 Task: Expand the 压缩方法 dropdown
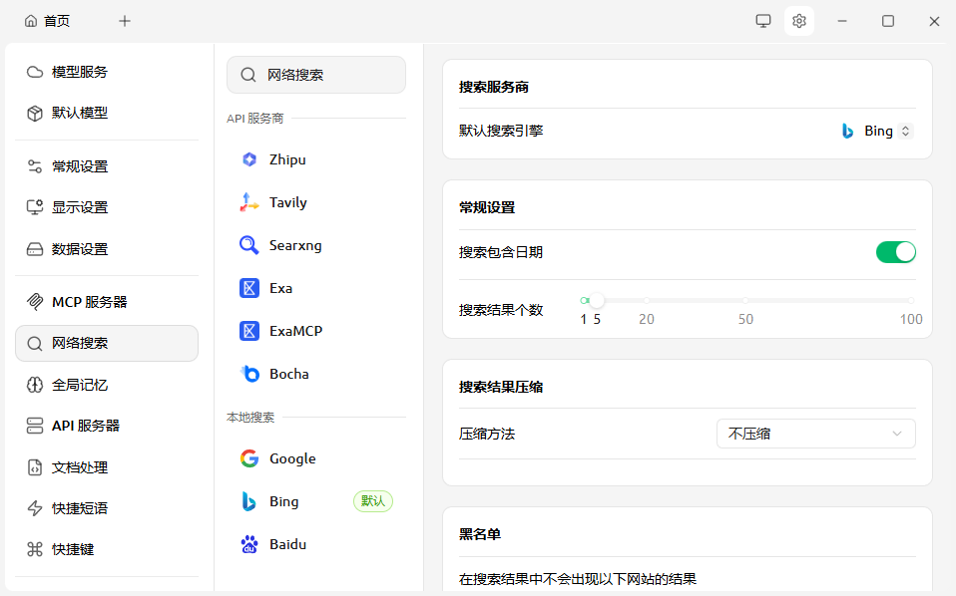pyautogui.click(x=815, y=434)
